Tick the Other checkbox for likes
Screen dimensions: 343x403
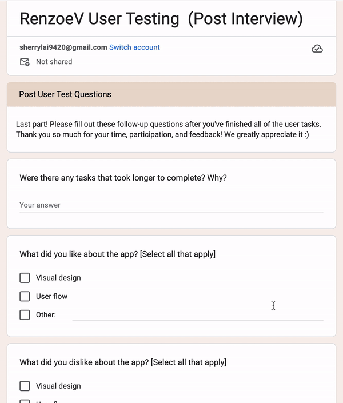click(25, 315)
